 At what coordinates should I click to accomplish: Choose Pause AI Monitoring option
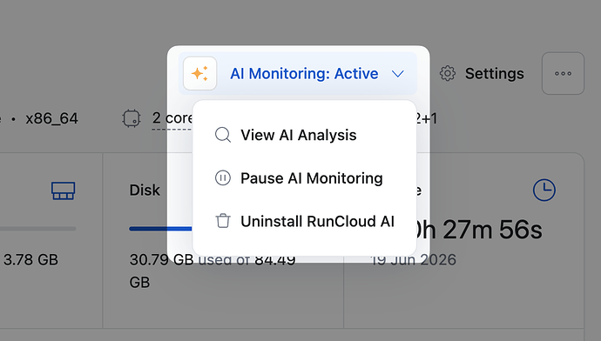pos(304,178)
